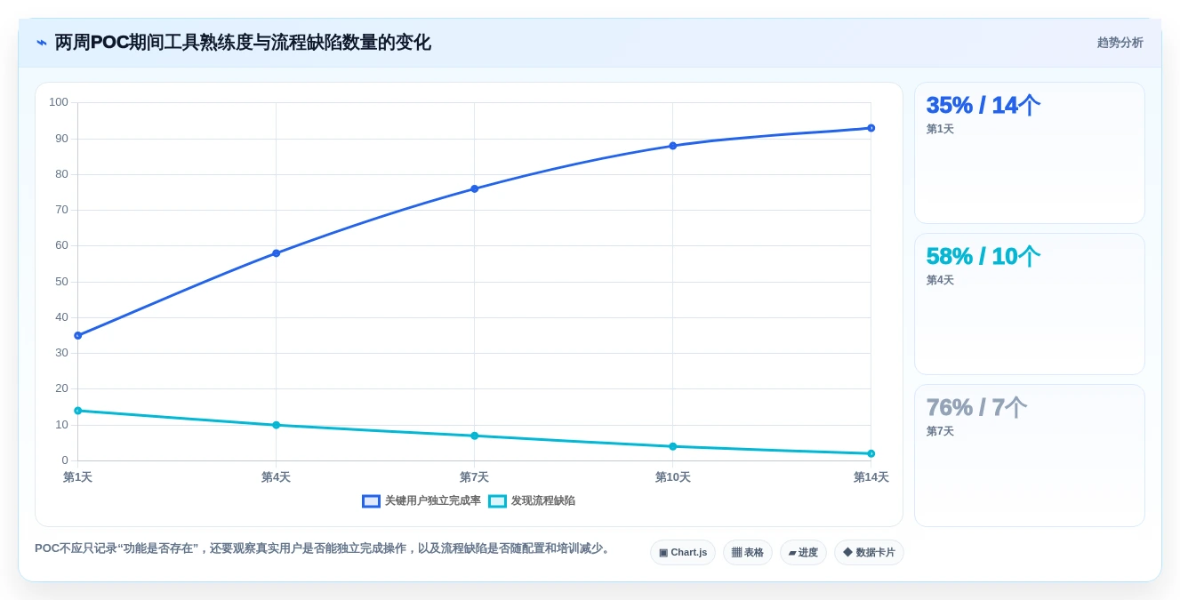Click the POC note text below chart
The height and width of the screenshot is (600, 1180).
pos(325,548)
